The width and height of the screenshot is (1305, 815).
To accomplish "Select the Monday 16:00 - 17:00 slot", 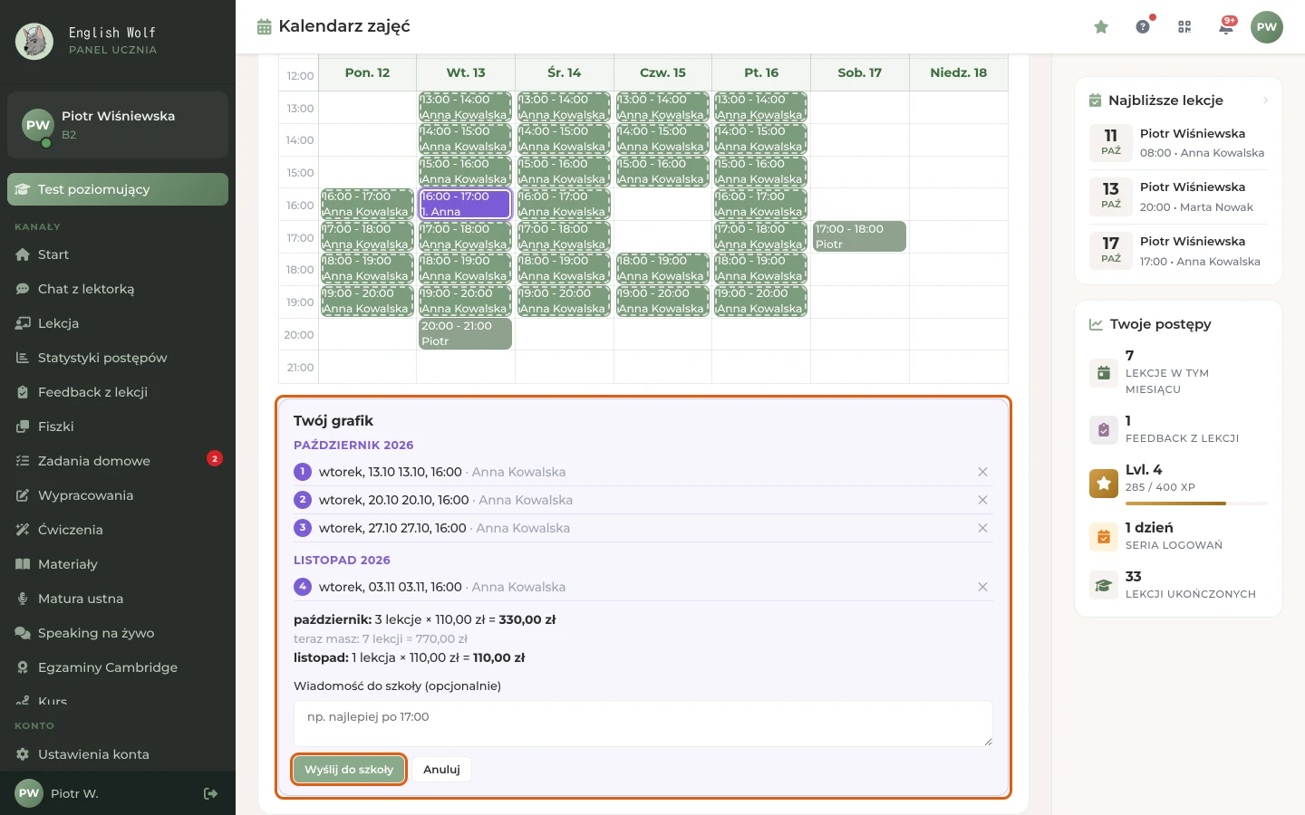I will tap(367, 204).
